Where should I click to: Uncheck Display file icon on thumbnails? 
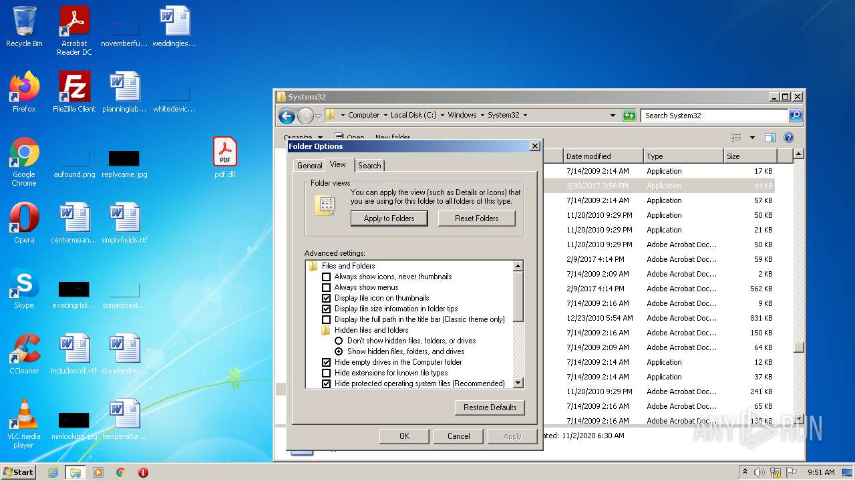327,298
